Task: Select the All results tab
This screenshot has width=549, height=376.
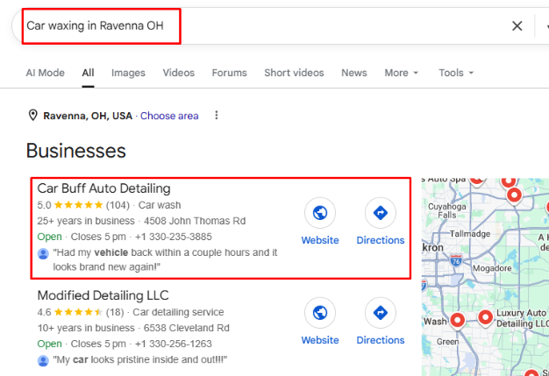Action: [88, 73]
